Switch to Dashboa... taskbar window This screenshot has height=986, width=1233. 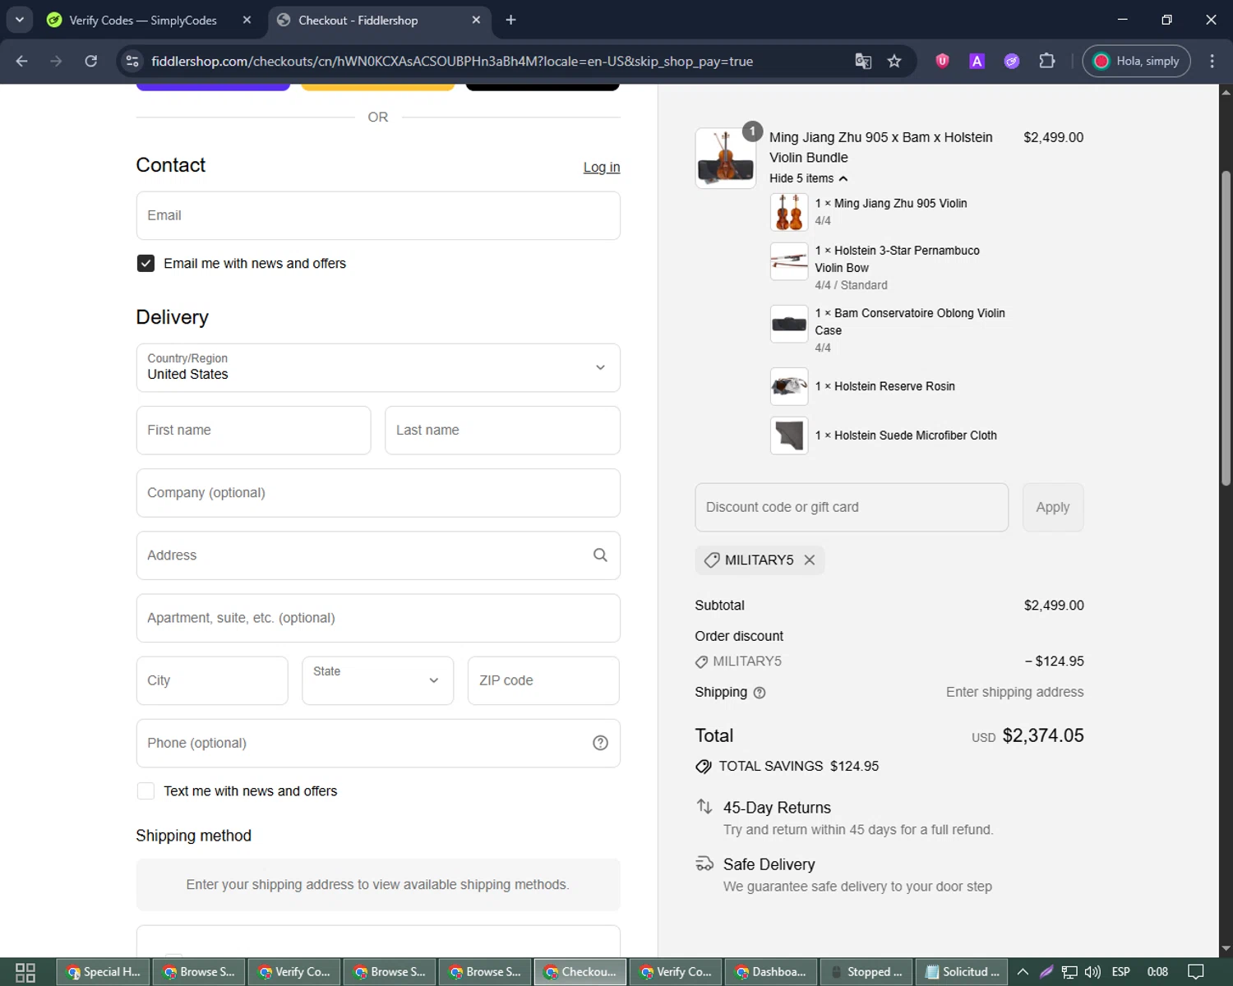771,972
